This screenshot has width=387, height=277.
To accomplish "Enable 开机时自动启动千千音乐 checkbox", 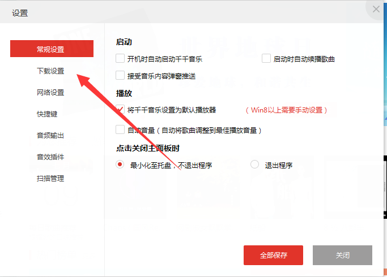I will click(120, 59).
